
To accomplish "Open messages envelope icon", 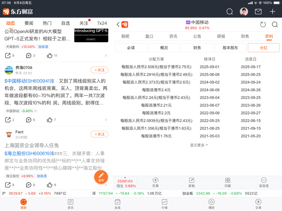I will click(x=258, y=12).
